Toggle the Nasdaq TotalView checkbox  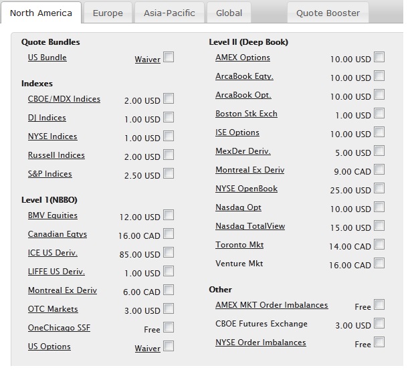[x=379, y=226]
